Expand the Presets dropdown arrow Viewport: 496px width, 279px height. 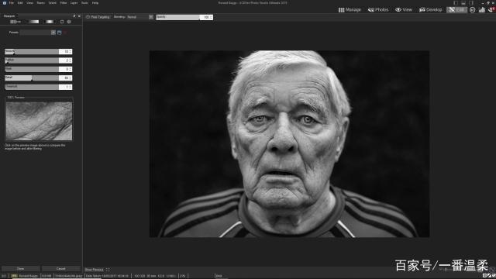pos(53,33)
